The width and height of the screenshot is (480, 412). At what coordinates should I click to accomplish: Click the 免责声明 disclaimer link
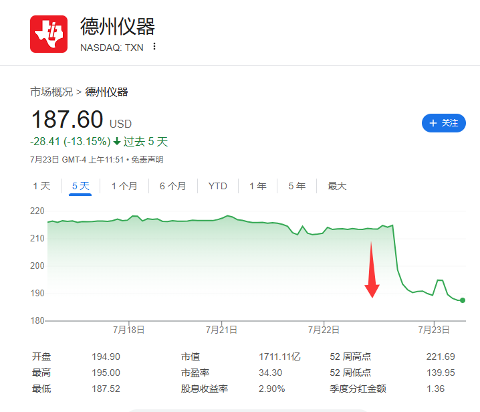tap(147, 160)
